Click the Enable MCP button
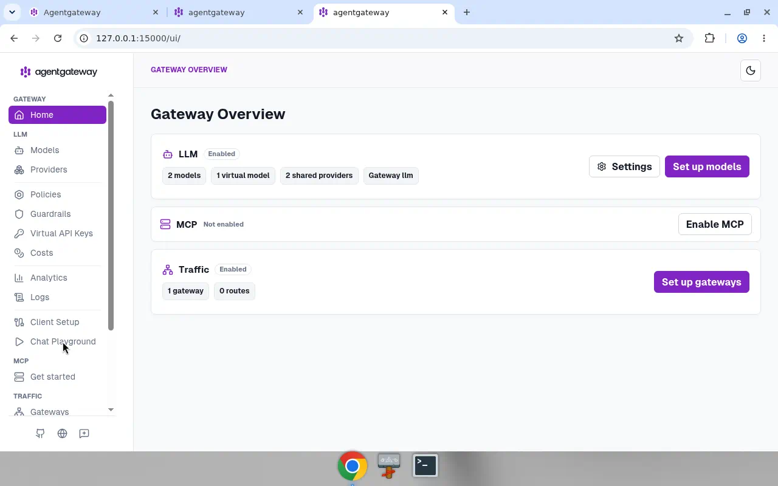Viewport: 778px width, 486px height. point(715,224)
